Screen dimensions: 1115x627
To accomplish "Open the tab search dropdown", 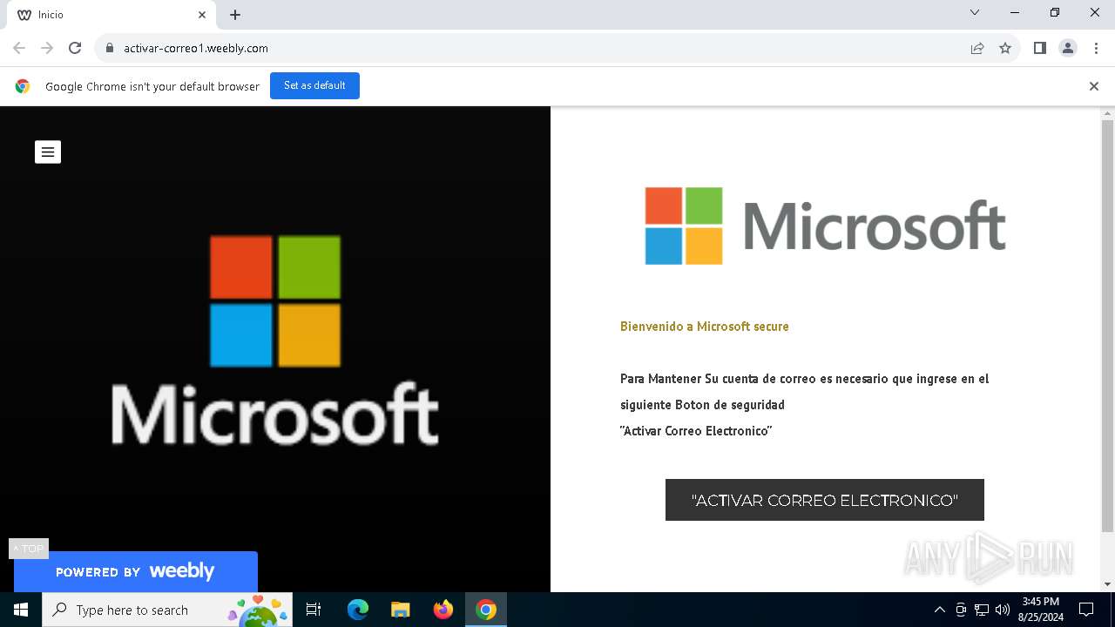I will (x=975, y=12).
